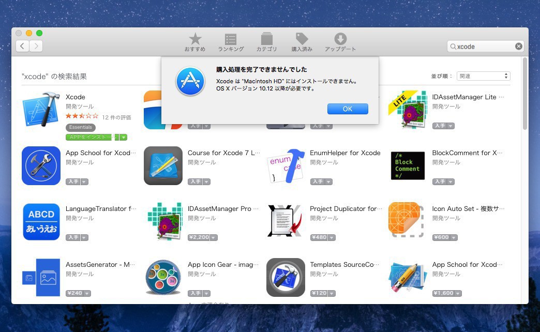Open the ¥1,600 App School pencil icon
540x332 pixels.
point(408,277)
